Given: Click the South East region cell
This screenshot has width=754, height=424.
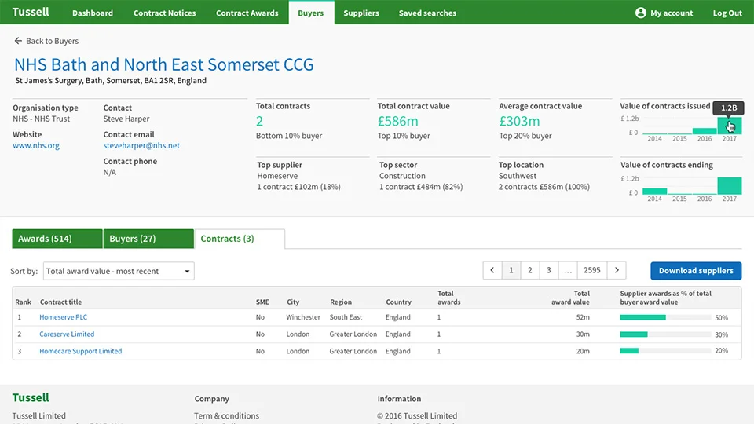Looking at the screenshot, I should pos(346,317).
